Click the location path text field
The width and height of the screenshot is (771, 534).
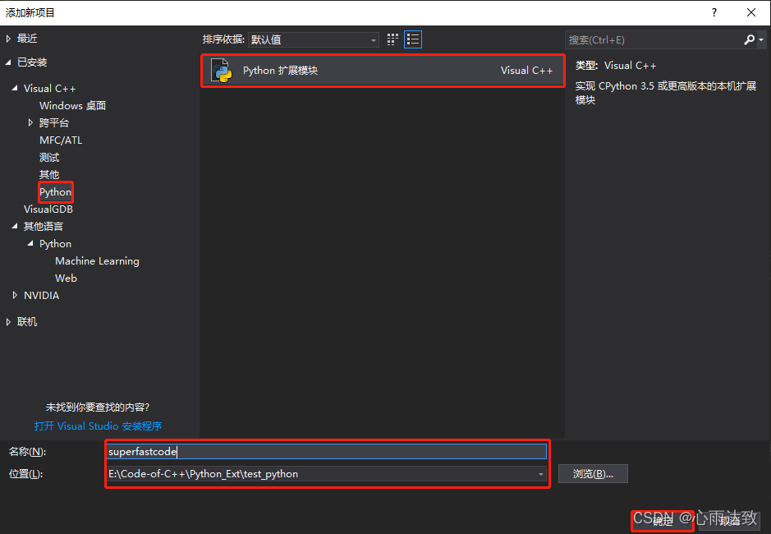pyautogui.click(x=321, y=474)
